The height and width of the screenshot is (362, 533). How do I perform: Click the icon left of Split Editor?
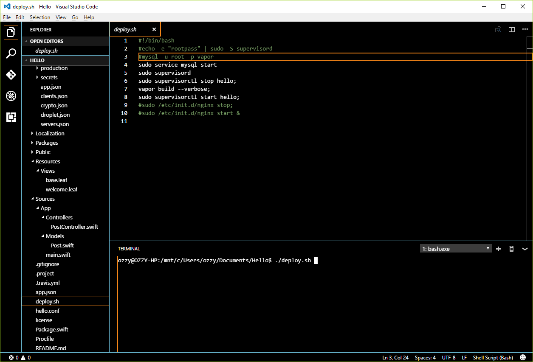click(x=498, y=29)
